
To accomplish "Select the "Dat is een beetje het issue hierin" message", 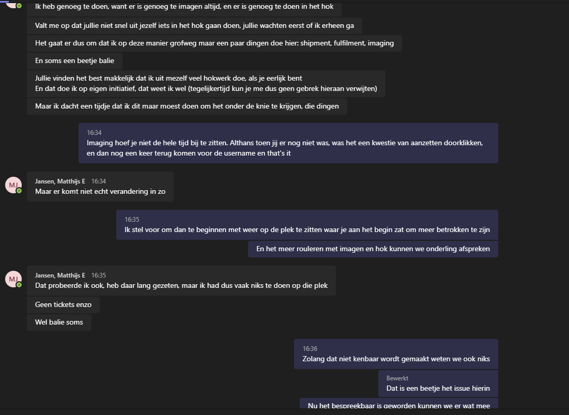I will (x=438, y=389).
